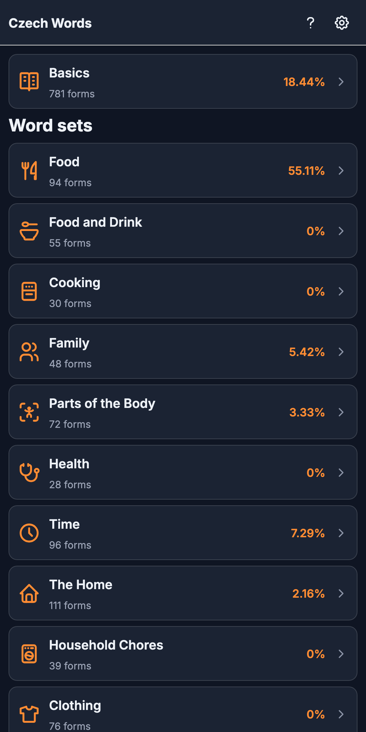The image size is (366, 732).
Task: Expand the Time set chevron
Action: tap(341, 533)
